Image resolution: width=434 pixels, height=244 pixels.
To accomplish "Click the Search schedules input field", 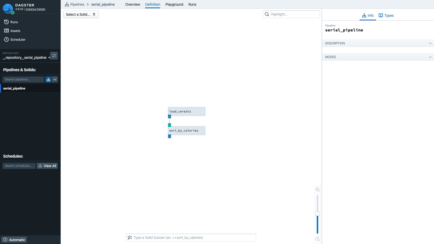I will [x=19, y=166].
